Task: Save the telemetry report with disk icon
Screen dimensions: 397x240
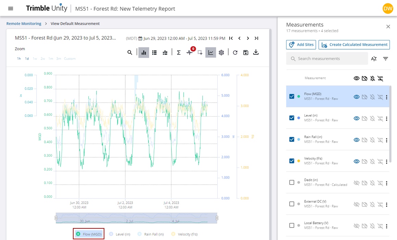Action: (245, 53)
